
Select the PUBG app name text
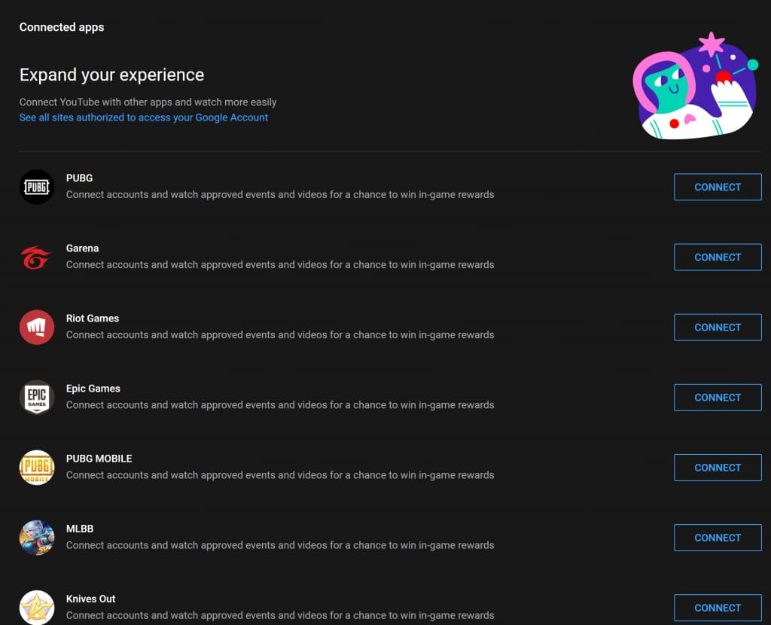(79, 178)
